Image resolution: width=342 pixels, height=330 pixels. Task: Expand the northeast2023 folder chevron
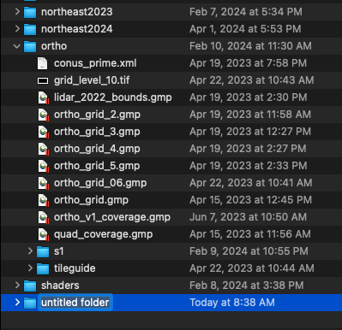[17, 12]
